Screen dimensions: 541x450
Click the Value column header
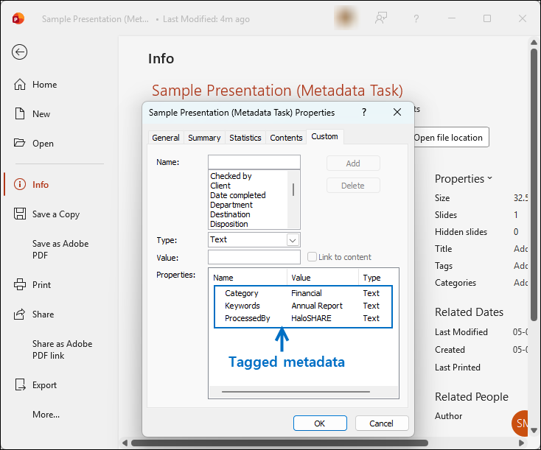click(323, 278)
